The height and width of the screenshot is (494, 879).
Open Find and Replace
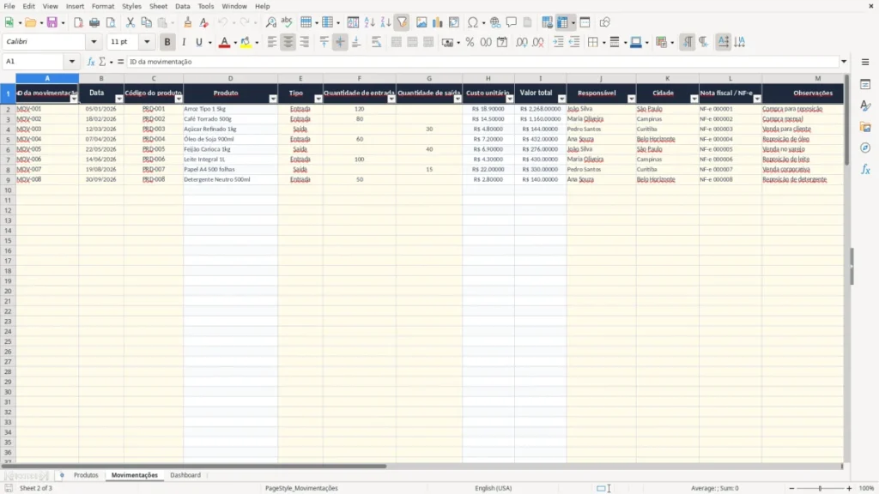pos(270,22)
